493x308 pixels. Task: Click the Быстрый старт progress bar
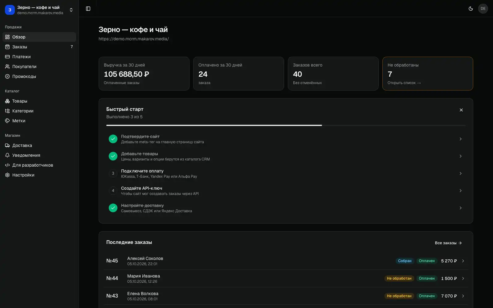click(x=286, y=125)
